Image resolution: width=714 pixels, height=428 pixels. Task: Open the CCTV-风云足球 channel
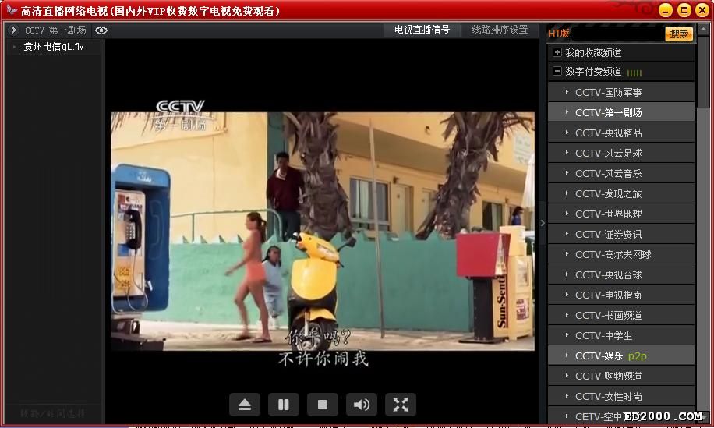tap(621, 153)
